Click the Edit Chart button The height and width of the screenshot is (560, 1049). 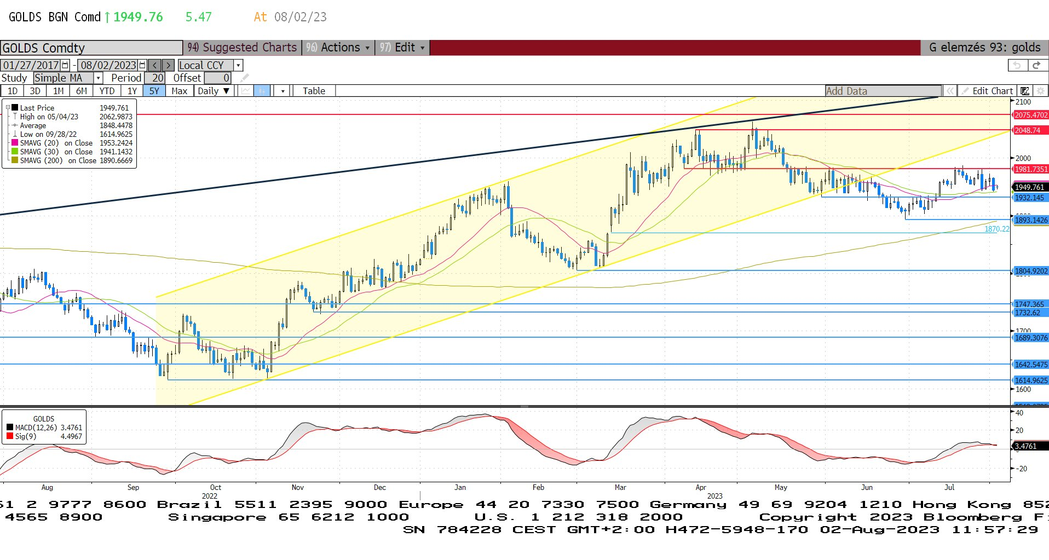coord(988,91)
